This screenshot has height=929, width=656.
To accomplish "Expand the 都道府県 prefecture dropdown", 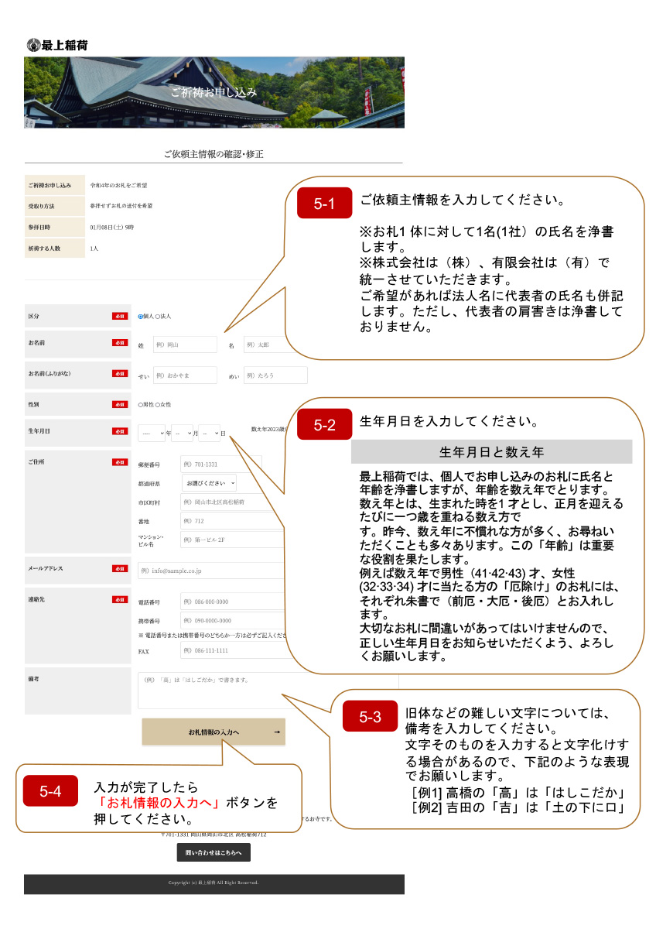I will point(209,483).
